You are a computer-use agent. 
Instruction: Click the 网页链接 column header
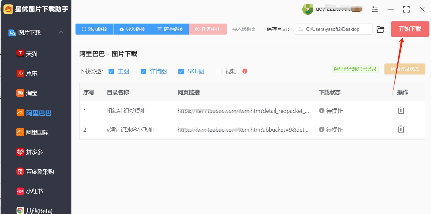189,92
